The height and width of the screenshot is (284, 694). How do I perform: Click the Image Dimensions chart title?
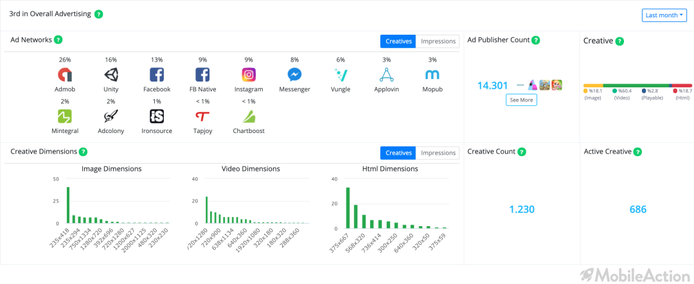[112, 169]
